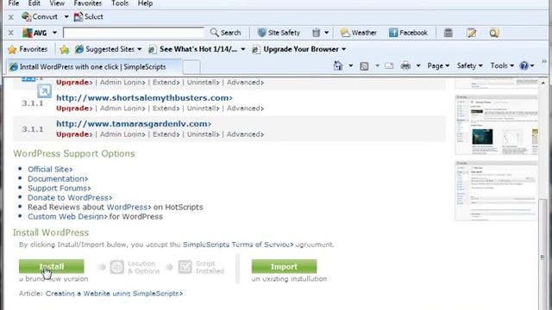The image size is (552, 310).
Task: Open the Tools menu in menu bar
Action: pos(120,3)
